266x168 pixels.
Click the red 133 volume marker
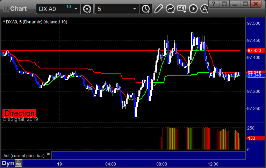[x=255, y=138]
